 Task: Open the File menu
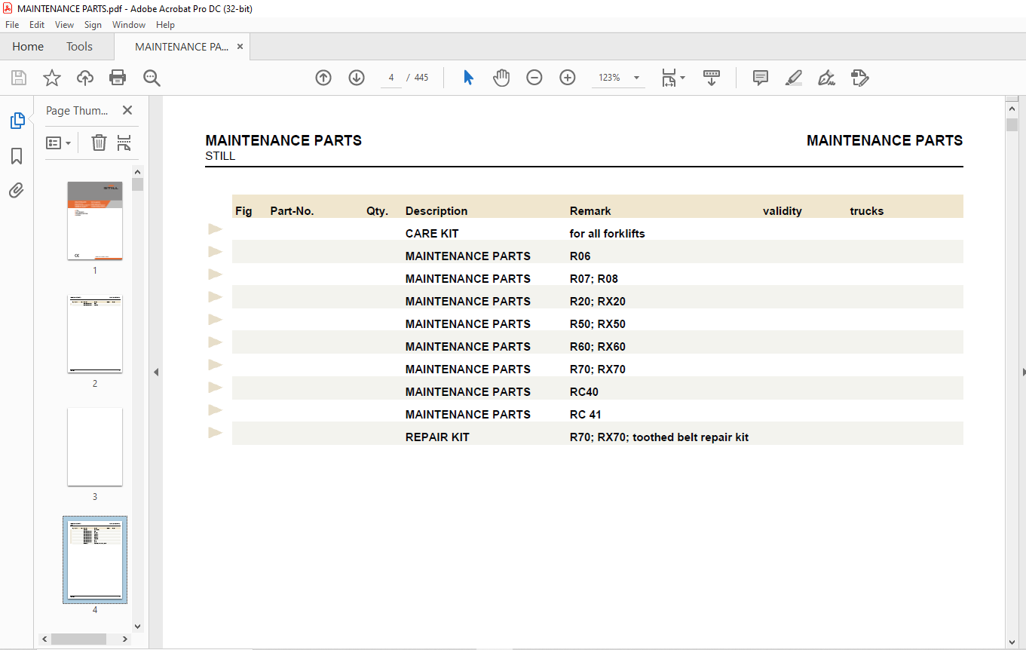[12, 25]
